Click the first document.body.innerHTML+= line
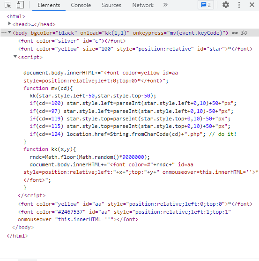Image resolution: width=259 pixels, height=261 pixels. click(101, 73)
